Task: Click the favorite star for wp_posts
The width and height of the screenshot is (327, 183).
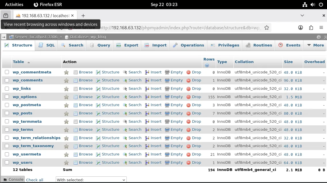Action: point(66,113)
